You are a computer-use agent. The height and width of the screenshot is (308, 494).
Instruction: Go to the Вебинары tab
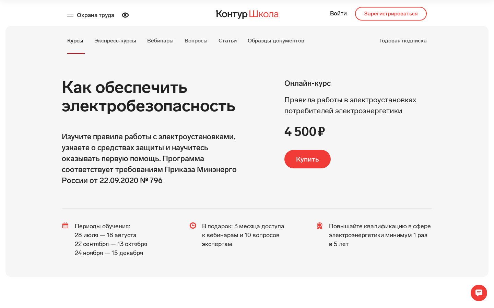(160, 41)
